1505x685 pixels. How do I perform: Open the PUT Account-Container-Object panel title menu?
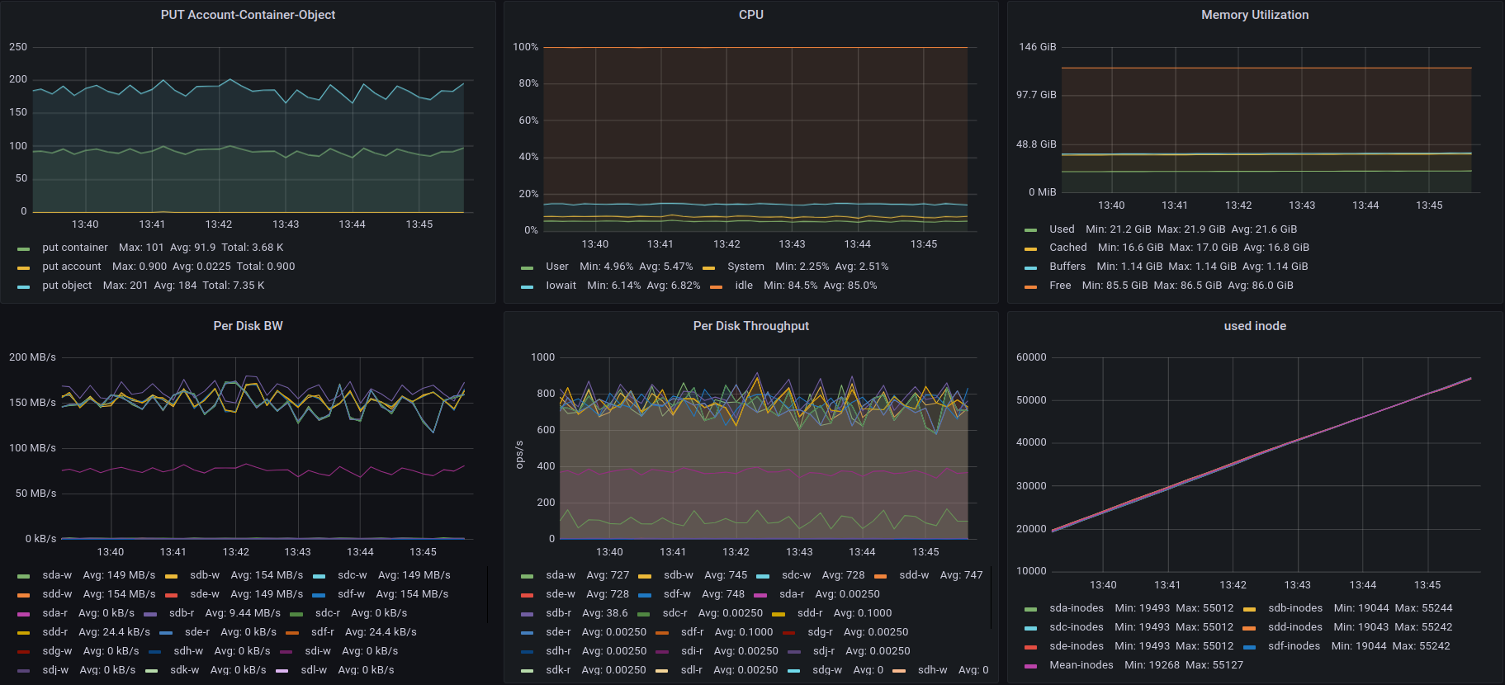[x=248, y=15]
